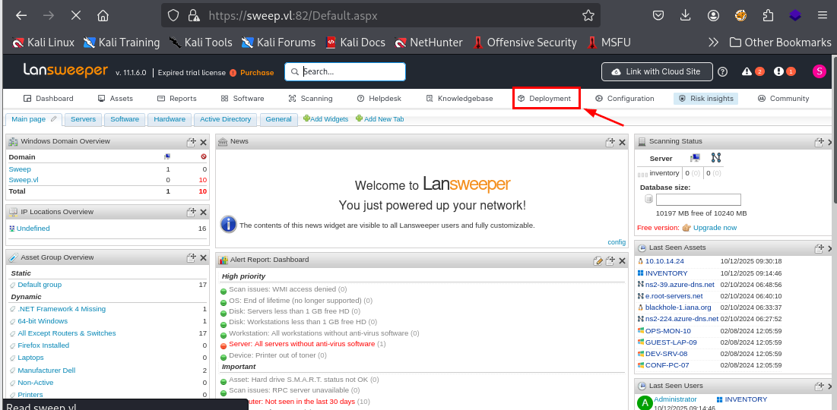
Task: Switch to the Active Directory tab
Action: pos(225,119)
